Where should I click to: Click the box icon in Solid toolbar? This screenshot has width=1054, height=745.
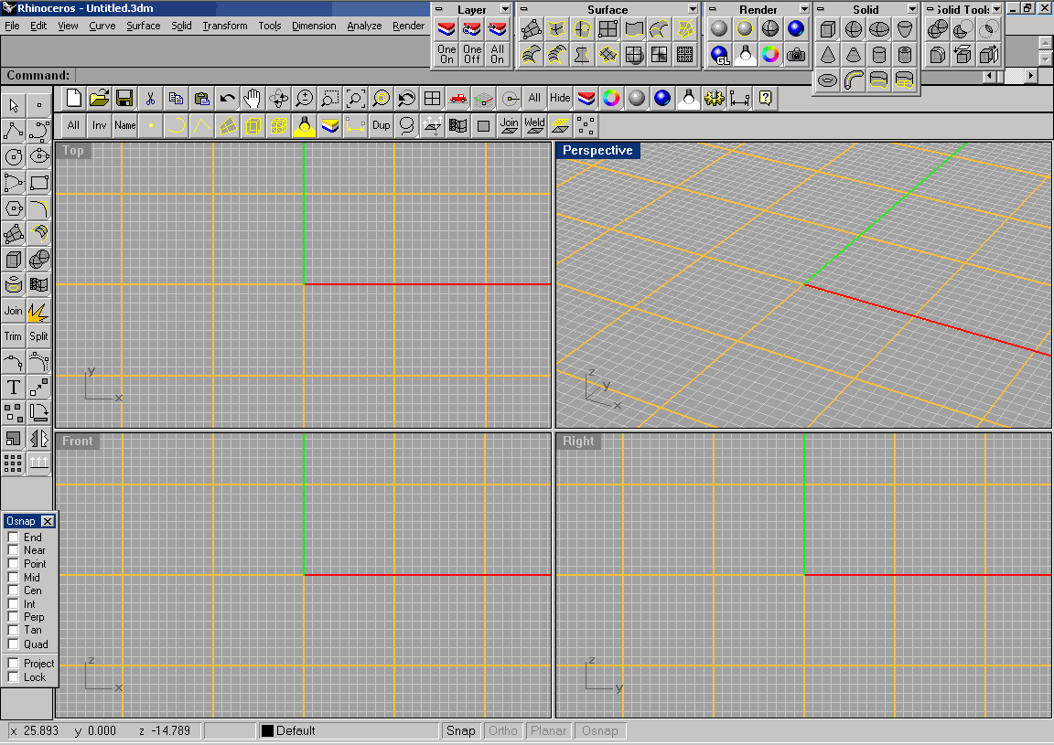[828, 29]
